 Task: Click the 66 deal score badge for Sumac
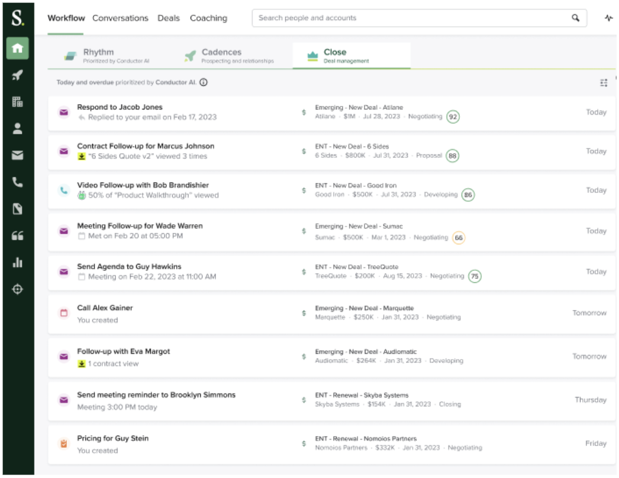click(458, 238)
